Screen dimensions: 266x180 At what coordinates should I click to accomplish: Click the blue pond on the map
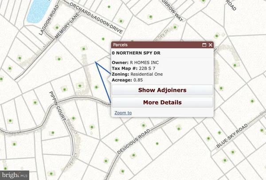point(37,12)
